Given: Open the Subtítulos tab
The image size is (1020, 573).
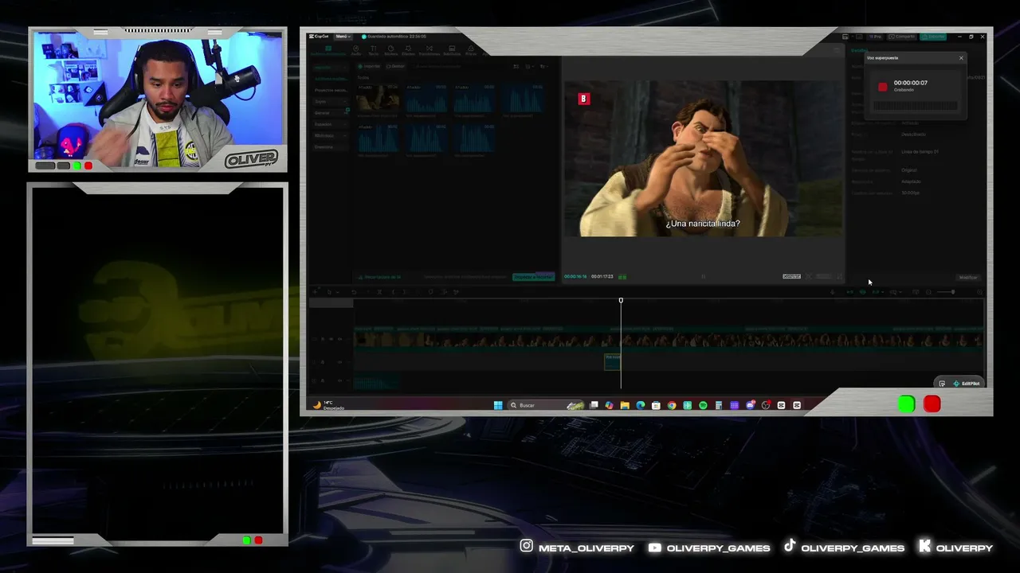Looking at the screenshot, I should click(451, 50).
